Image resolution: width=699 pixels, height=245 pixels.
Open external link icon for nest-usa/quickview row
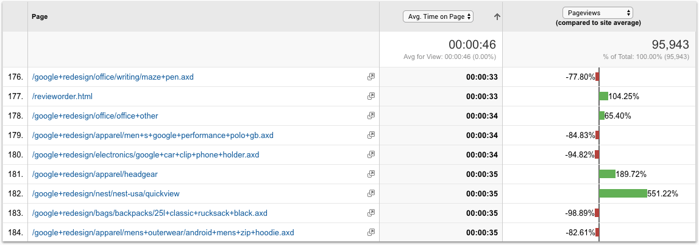(371, 194)
